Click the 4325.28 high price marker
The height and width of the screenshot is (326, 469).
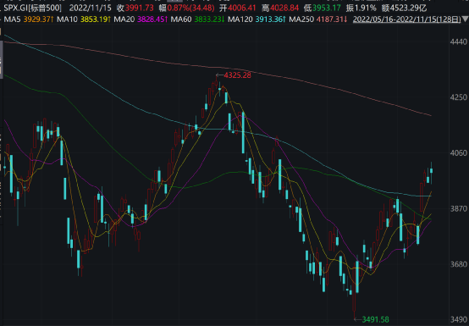coord(238,75)
